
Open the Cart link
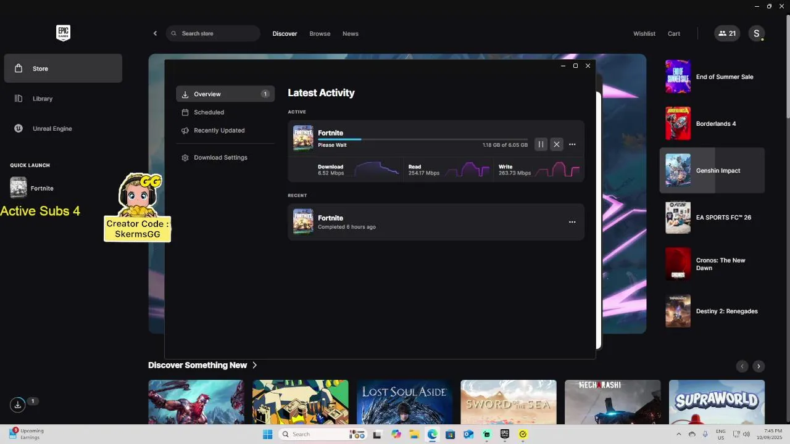click(674, 34)
